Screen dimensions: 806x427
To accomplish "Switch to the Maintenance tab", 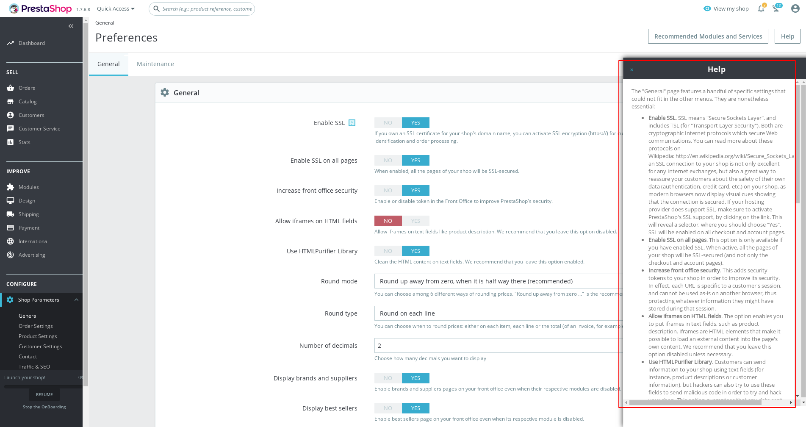I will tap(155, 64).
